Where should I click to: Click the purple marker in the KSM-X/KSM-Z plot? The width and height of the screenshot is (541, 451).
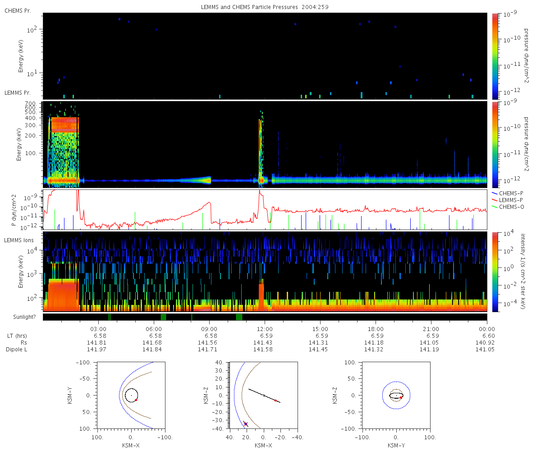246,424
